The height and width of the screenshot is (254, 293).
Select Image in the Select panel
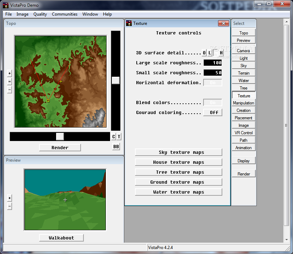(x=244, y=125)
